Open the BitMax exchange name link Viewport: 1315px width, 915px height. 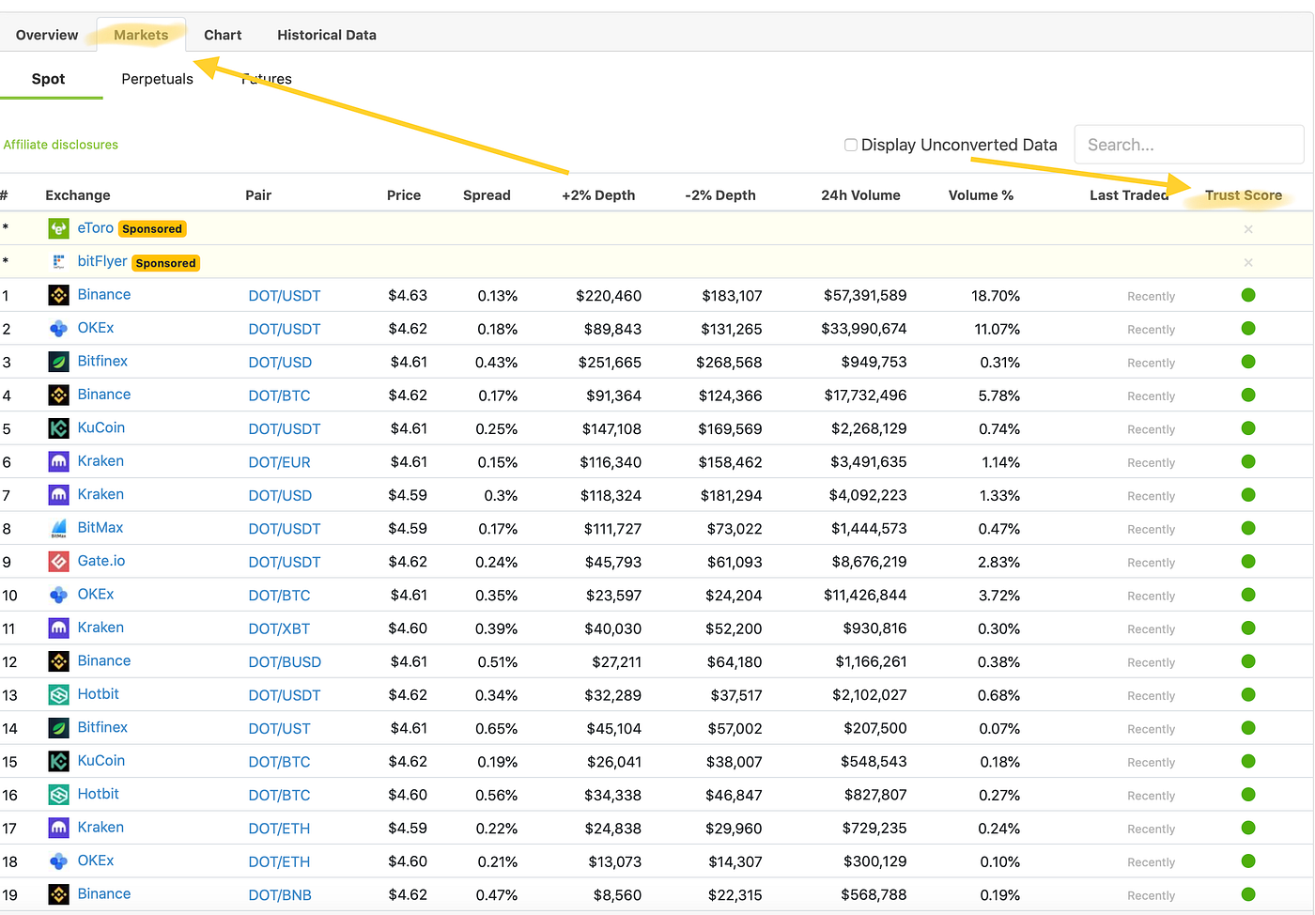[101, 528]
